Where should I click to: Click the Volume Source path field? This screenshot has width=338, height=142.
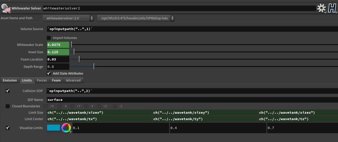[192, 29]
